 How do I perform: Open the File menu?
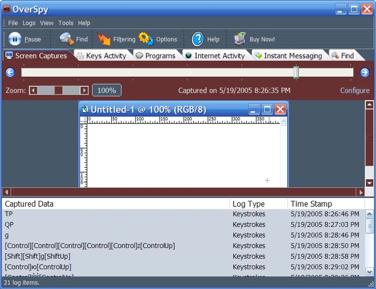click(13, 23)
